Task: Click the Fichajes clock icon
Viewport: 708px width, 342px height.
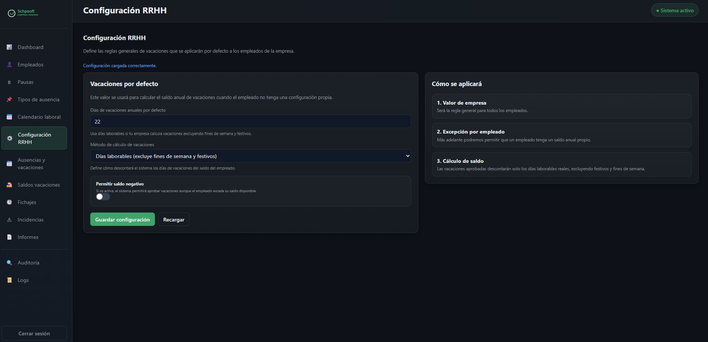Action: (9, 202)
